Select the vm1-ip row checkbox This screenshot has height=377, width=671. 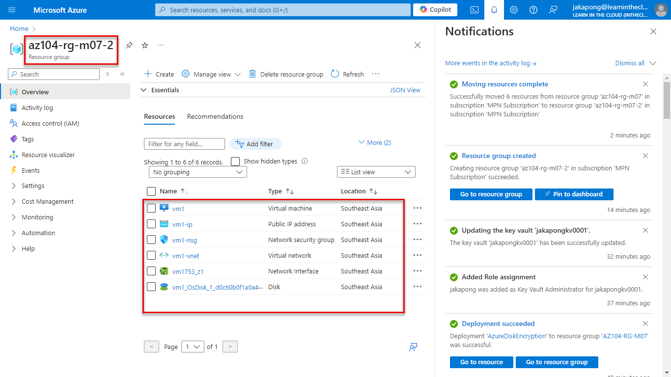151,224
